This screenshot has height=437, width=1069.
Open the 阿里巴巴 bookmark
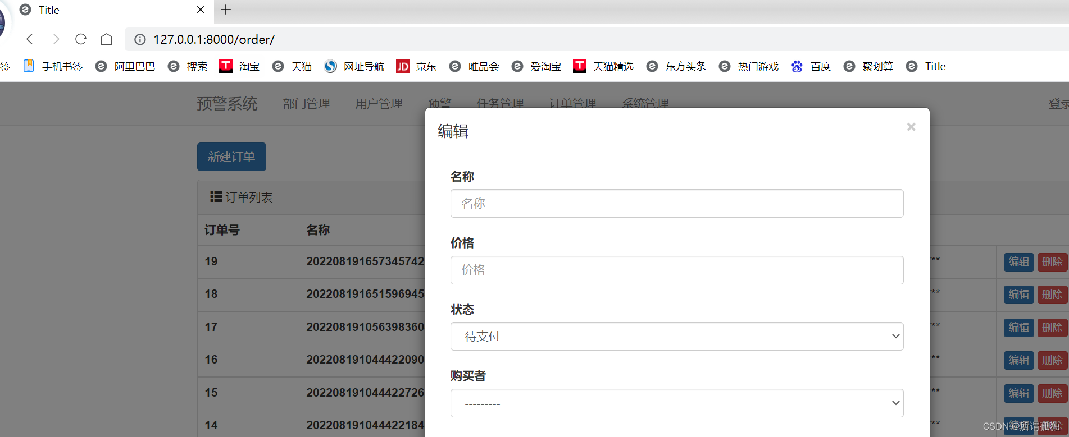pos(125,66)
